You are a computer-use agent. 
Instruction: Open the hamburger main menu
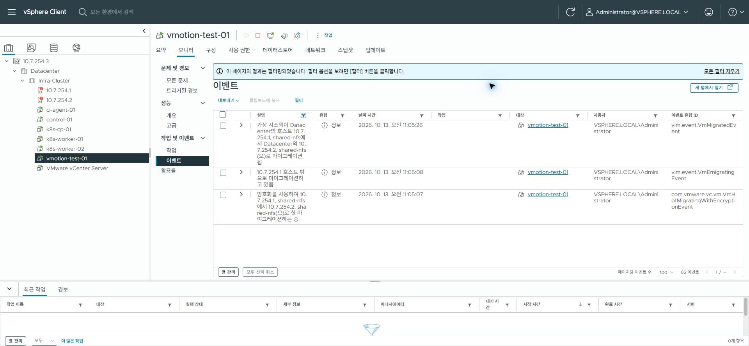point(12,12)
